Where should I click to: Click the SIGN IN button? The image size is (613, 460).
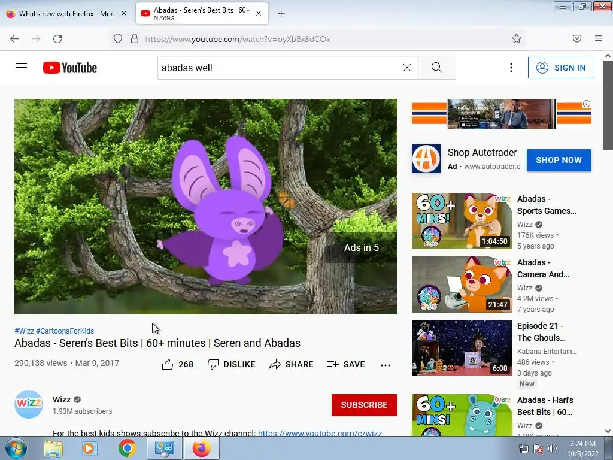point(560,68)
